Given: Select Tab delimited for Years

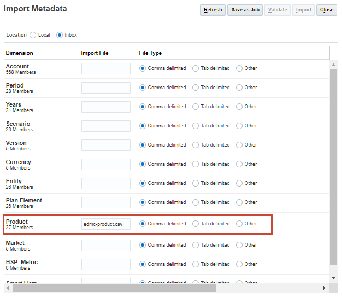Looking at the screenshot, I should pyautogui.click(x=196, y=107).
